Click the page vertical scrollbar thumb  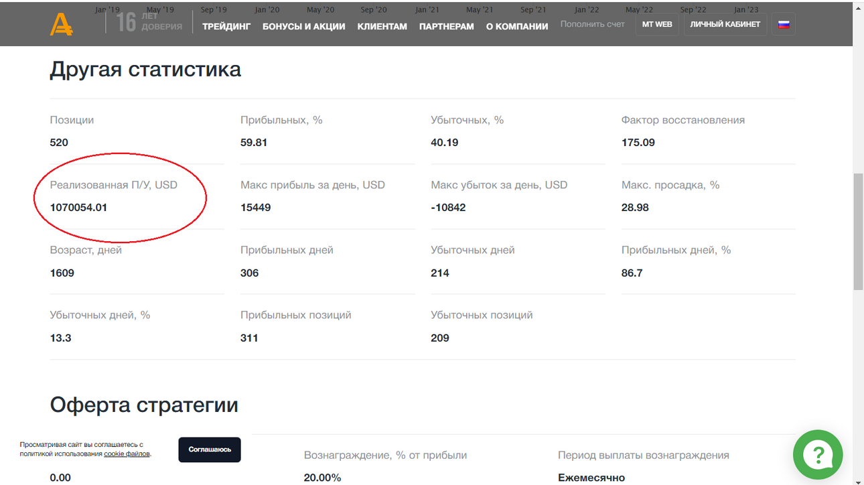click(858, 231)
